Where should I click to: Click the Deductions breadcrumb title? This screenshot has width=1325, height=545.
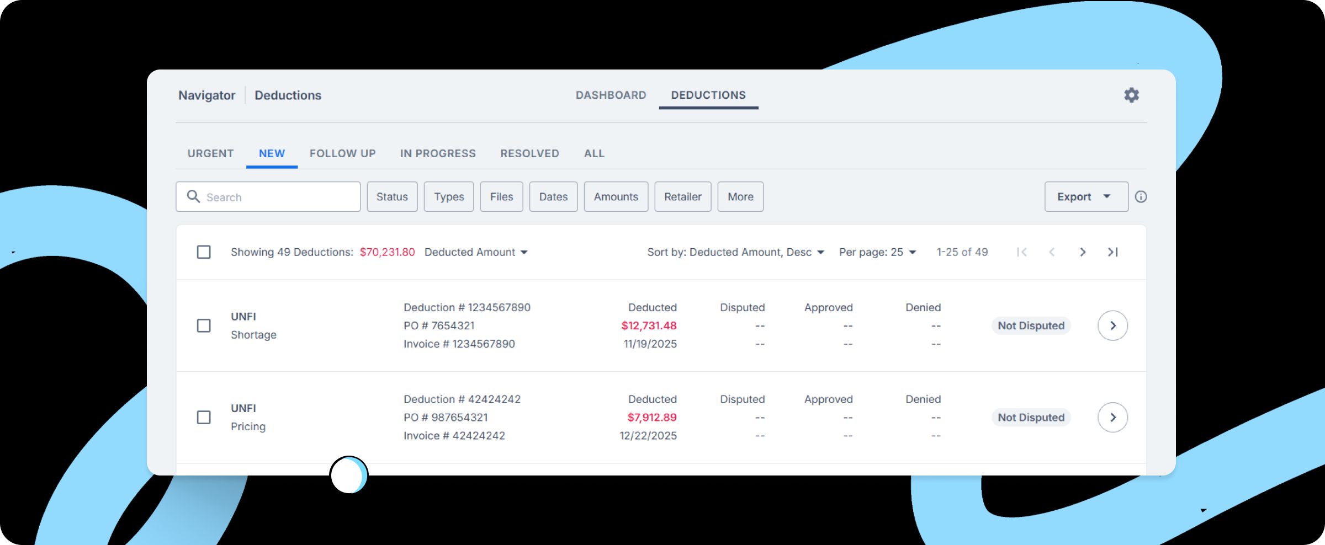(288, 95)
